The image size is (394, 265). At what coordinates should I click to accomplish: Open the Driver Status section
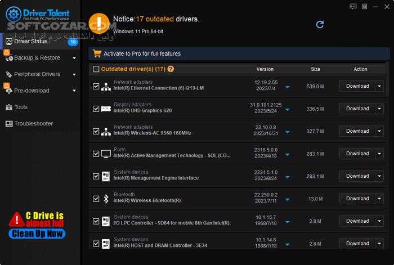tap(40, 41)
